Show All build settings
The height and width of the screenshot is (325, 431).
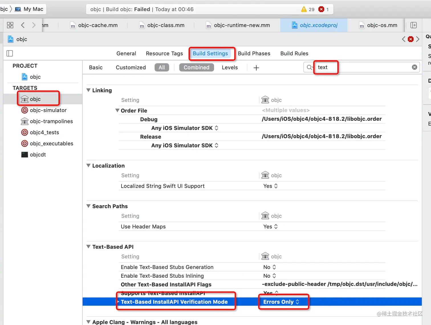pyautogui.click(x=162, y=68)
